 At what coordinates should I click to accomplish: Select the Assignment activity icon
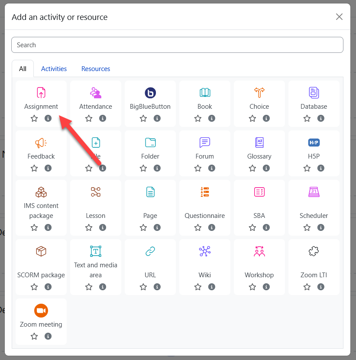pos(41,92)
